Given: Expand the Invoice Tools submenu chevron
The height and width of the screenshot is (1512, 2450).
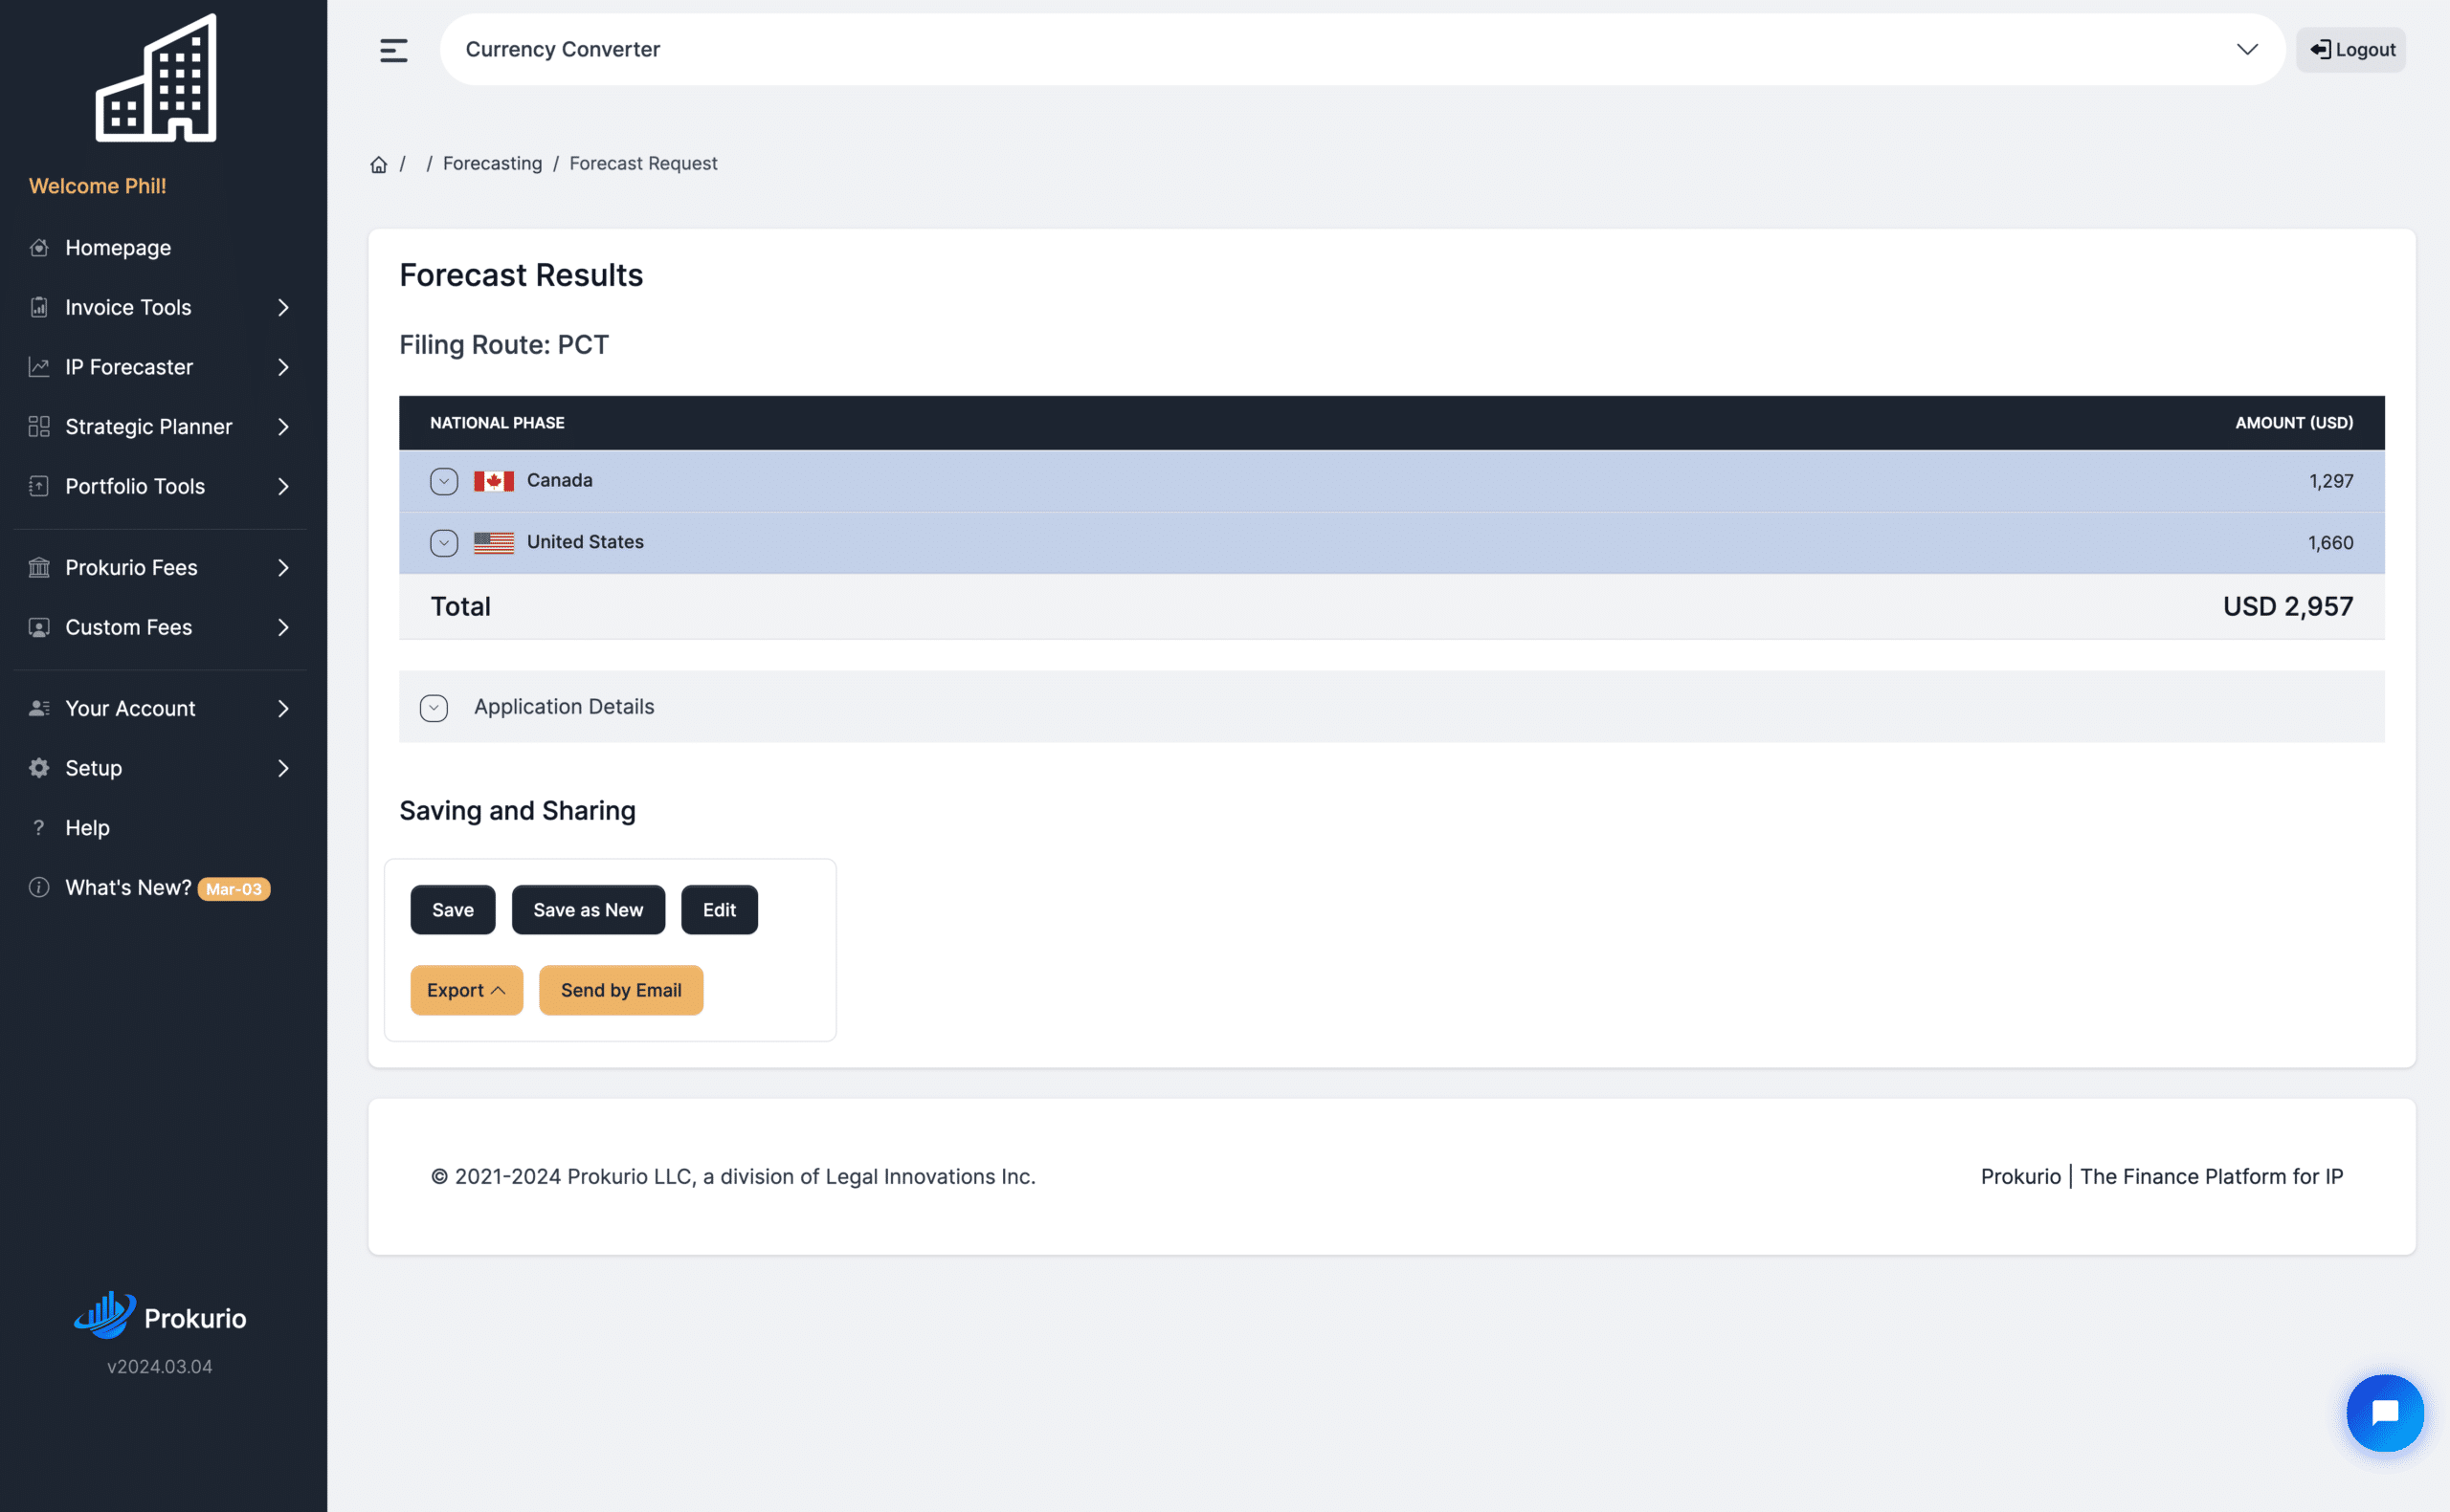Looking at the screenshot, I should pos(283,307).
